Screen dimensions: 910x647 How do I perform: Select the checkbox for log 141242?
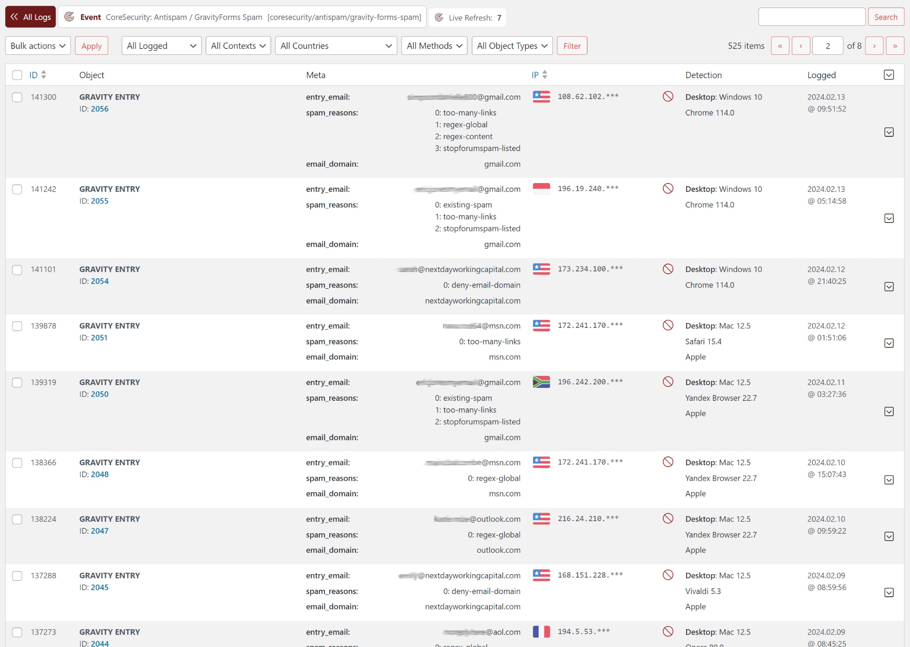pos(17,189)
